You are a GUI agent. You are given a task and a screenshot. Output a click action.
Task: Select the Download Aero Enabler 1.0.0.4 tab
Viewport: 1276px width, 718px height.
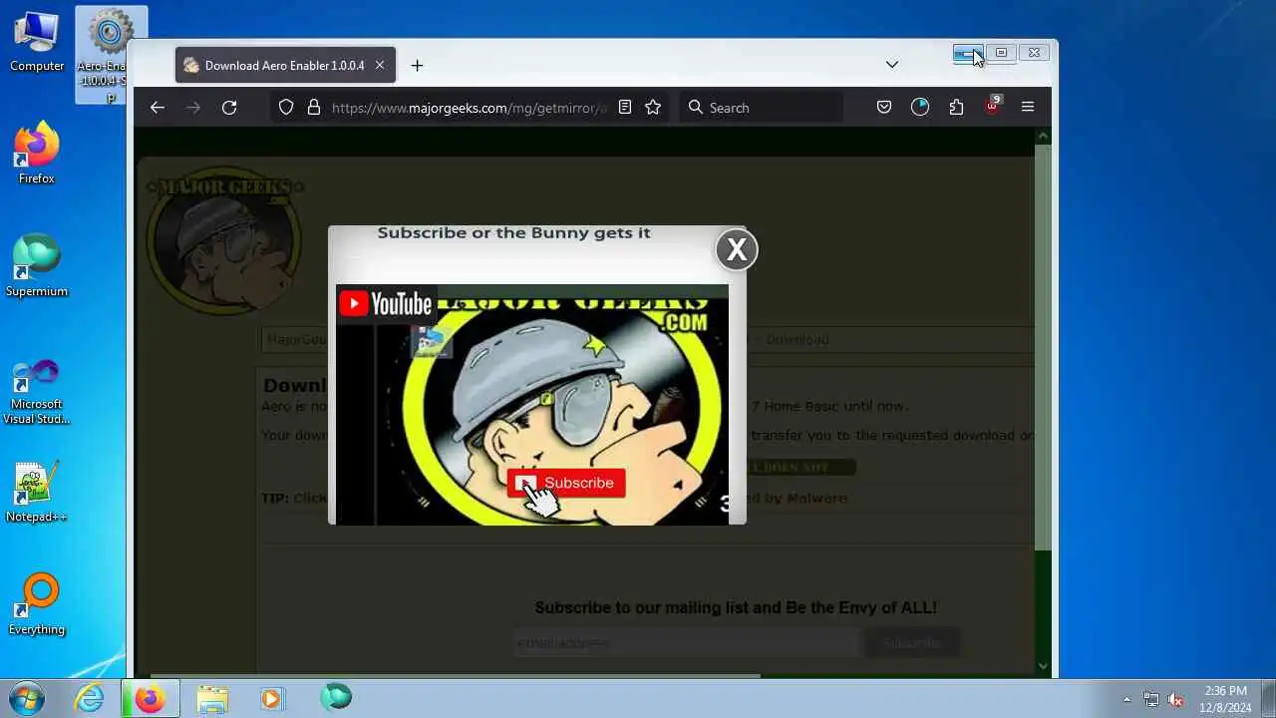(285, 66)
